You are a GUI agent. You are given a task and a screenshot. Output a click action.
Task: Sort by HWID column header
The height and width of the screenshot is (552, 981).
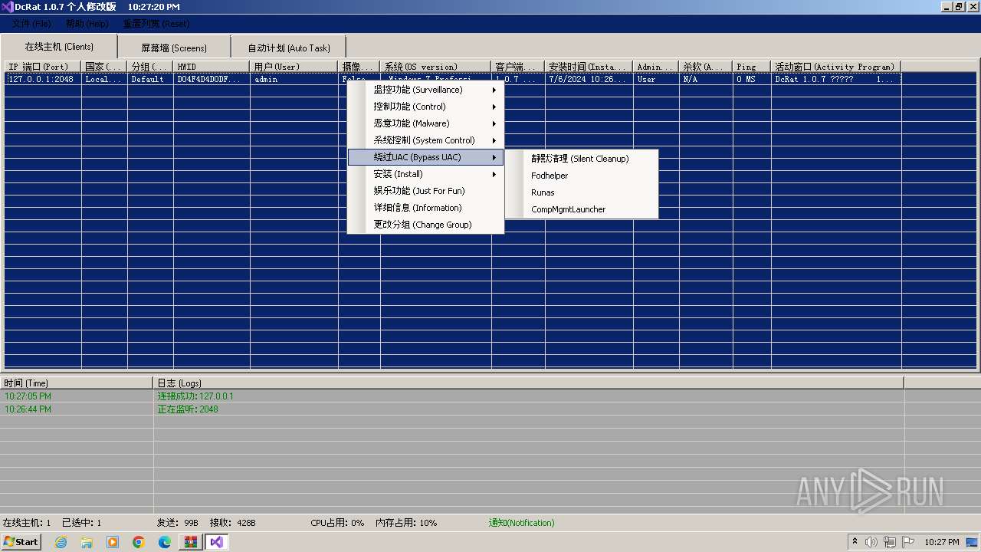pyautogui.click(x=212, y=67)
